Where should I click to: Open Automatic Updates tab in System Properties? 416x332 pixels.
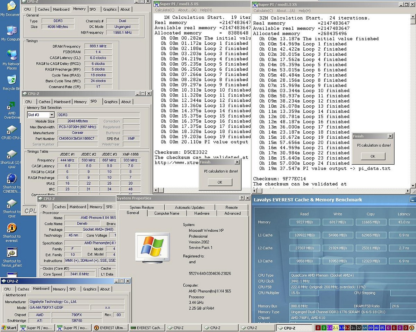[x=190, y=207]
